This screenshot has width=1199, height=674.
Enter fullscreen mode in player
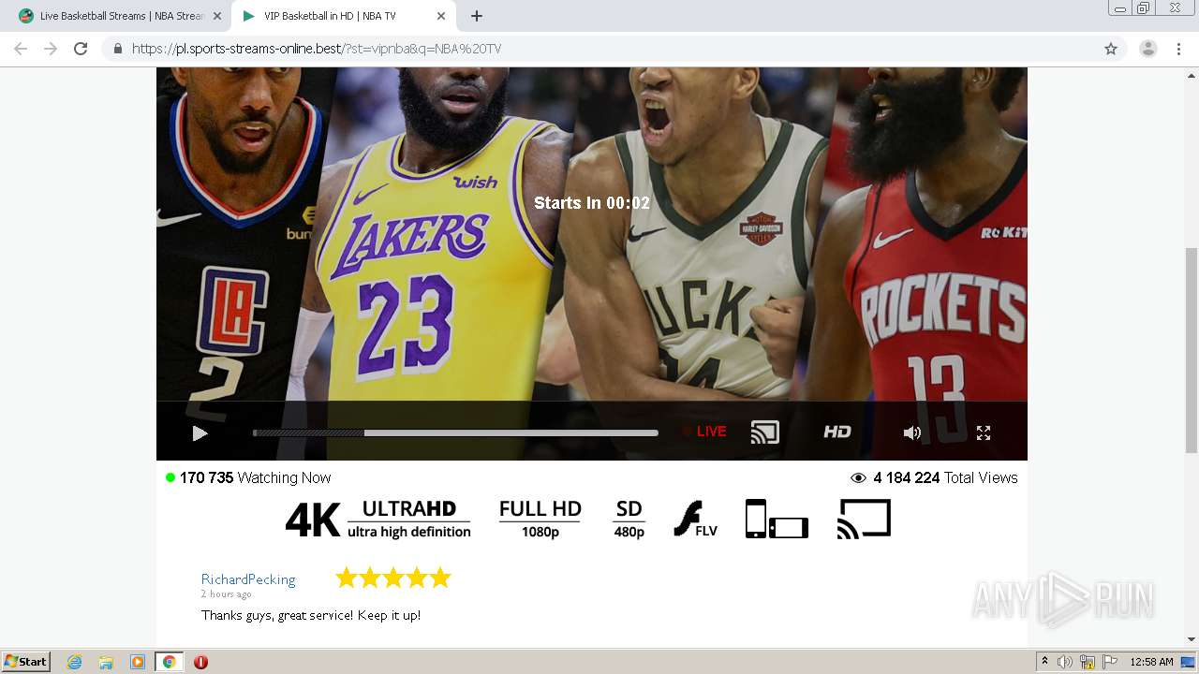[984, 432]
